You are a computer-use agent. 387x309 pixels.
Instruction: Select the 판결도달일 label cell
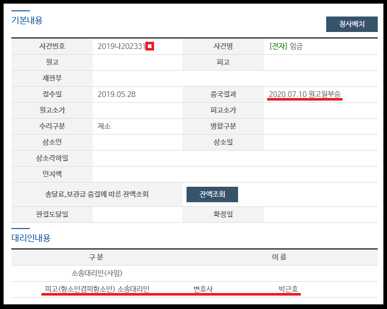52,214
